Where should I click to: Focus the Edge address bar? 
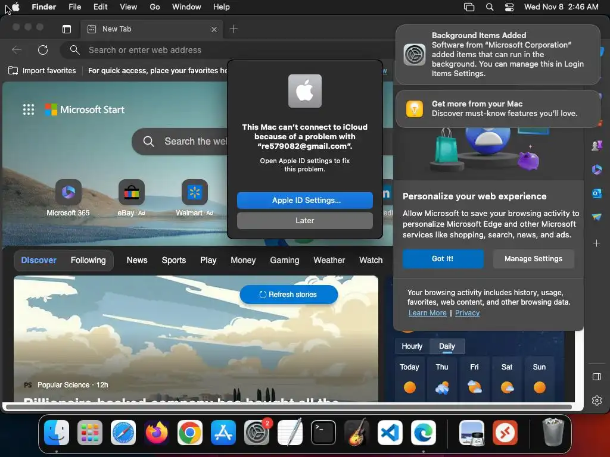(228, 50)
